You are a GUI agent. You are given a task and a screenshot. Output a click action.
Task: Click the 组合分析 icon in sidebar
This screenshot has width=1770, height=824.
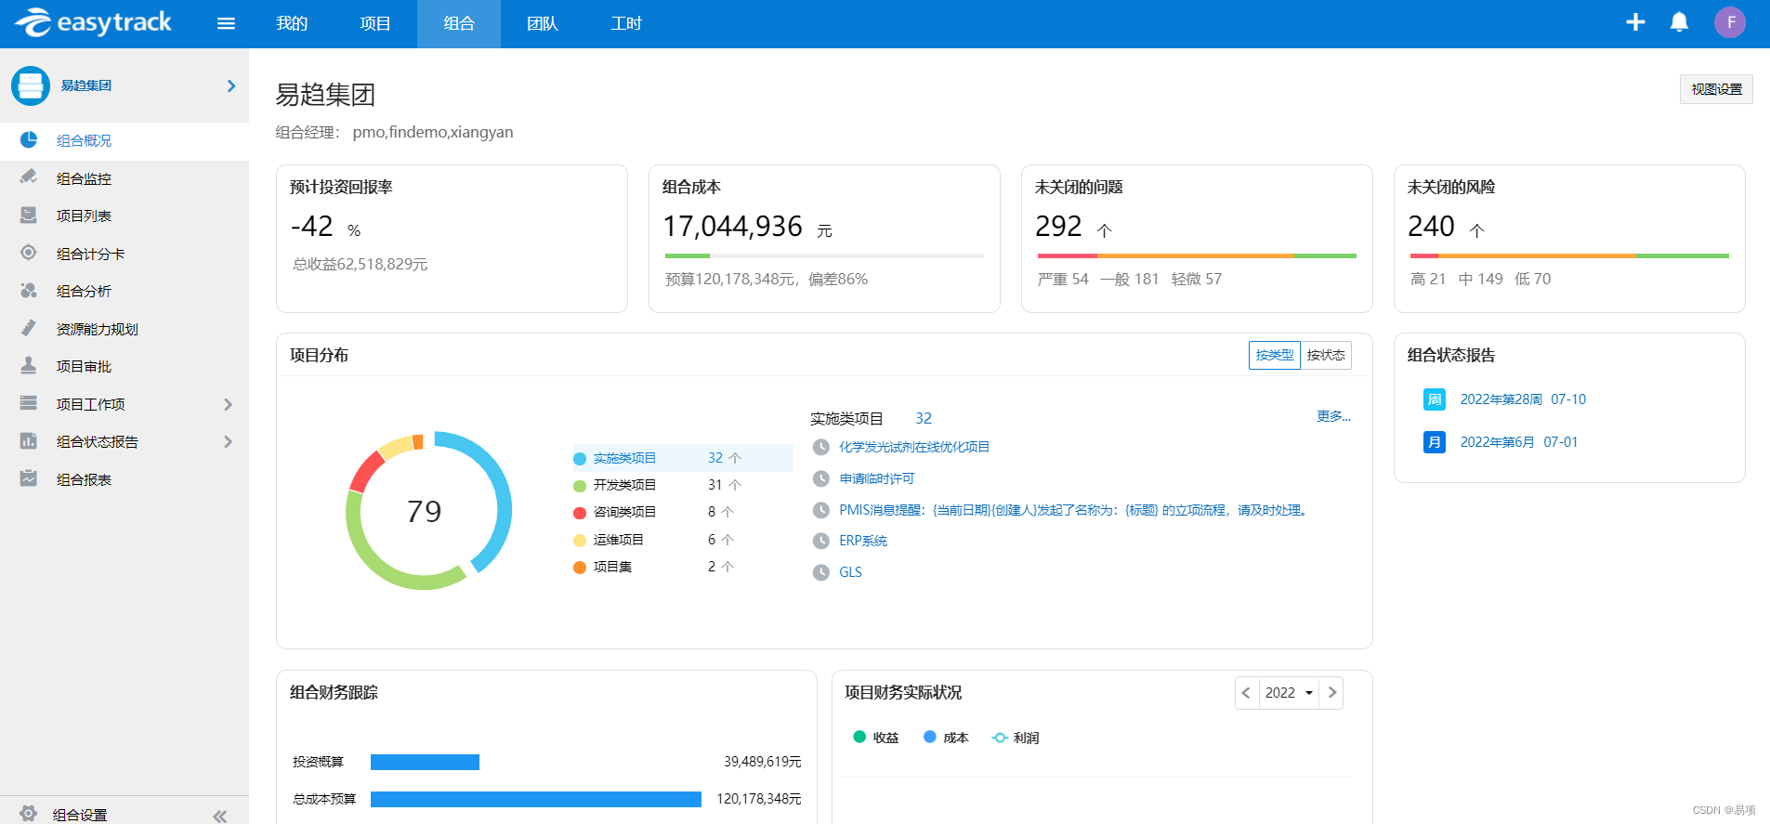[x=29, y=291]
